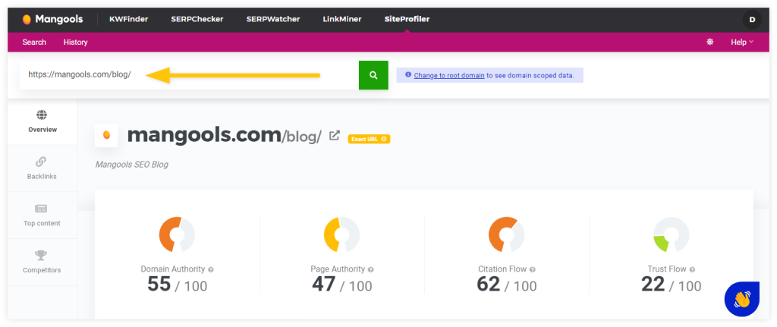
Task: Click the Exact URL badge
Action: tap(370, 140)
